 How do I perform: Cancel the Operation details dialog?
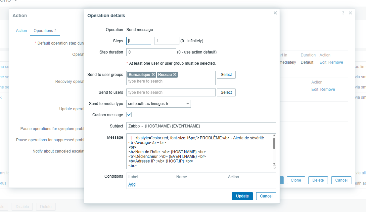click(x=266, y=196)
